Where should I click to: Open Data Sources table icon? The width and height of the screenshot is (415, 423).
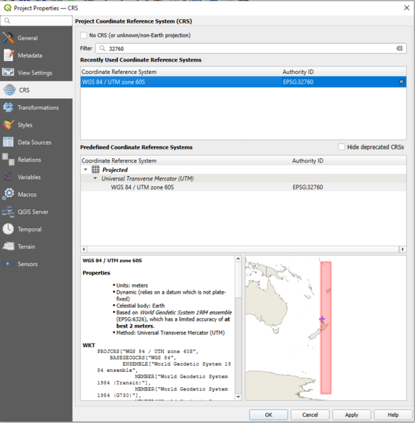click(8, 142)
